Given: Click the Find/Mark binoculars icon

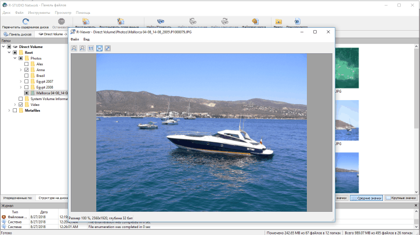Looking at the screenshot, I should coord(161,21).
